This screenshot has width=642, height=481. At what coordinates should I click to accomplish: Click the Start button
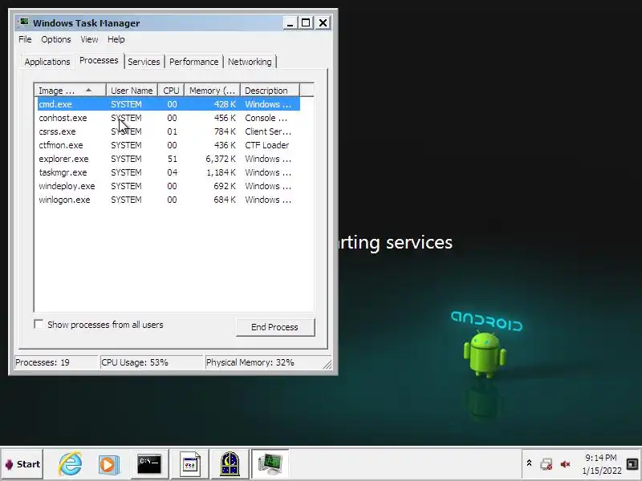22,464
